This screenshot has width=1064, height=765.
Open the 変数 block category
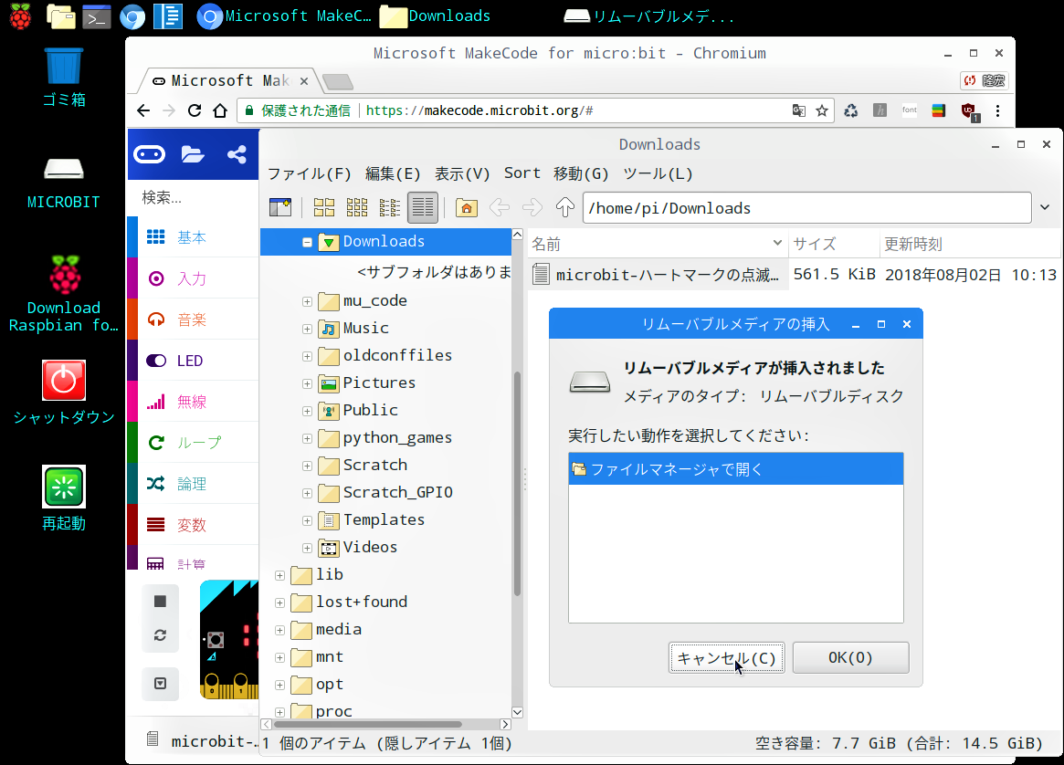pos(194,525)
